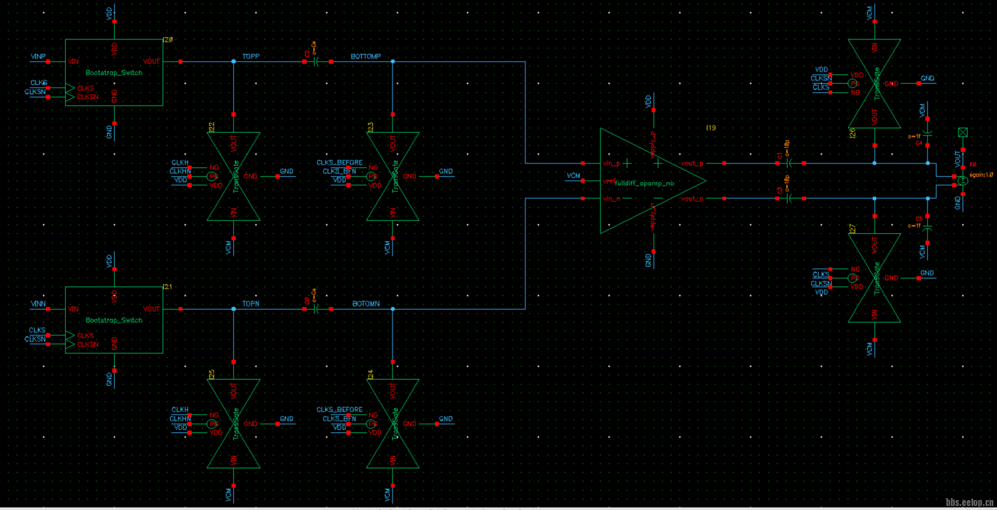Screen dimensions: 997x510
Task: Click the GND label below Bootstrap_Switch I21
Action: click(110, 380)
